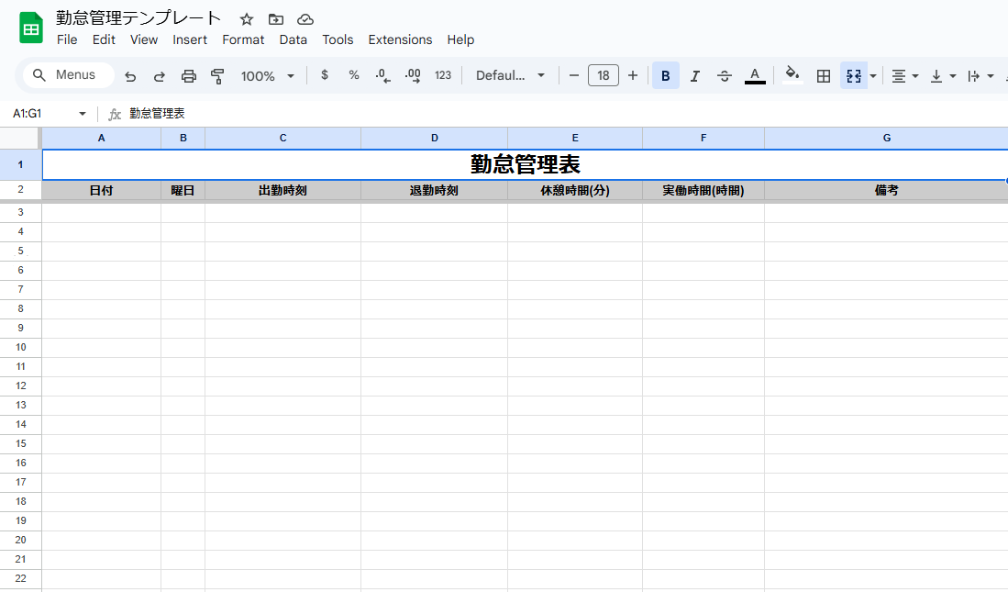Screen dimensions: 1008x592
Task: Open the horizontal align dropdown
Action: (904, 76)
